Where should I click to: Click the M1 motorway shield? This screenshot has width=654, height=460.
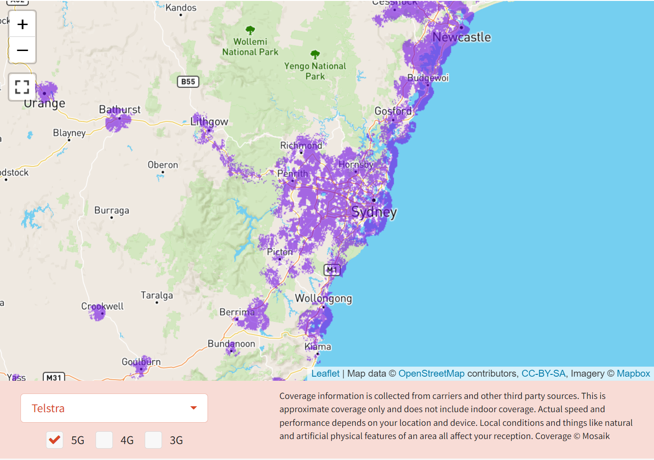click(332, 270)
